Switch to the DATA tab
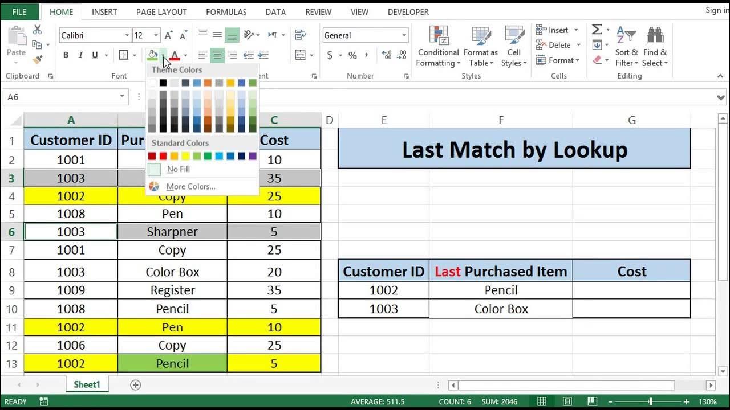 (276, 11)
